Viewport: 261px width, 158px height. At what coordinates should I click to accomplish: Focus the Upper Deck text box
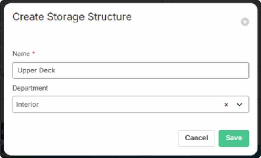click(x=130, y=70)
